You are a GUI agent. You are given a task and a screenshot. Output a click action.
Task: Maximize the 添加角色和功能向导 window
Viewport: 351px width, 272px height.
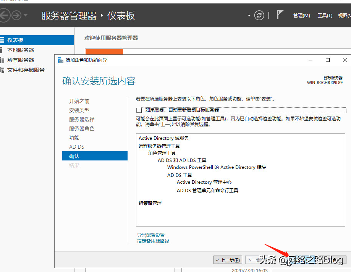[x=327, y=60]
